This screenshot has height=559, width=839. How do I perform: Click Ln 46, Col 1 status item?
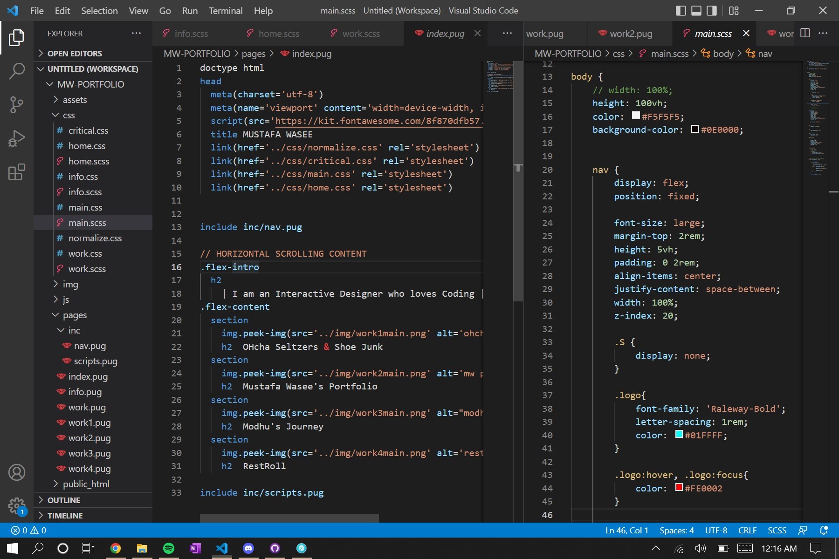[626, 530]
